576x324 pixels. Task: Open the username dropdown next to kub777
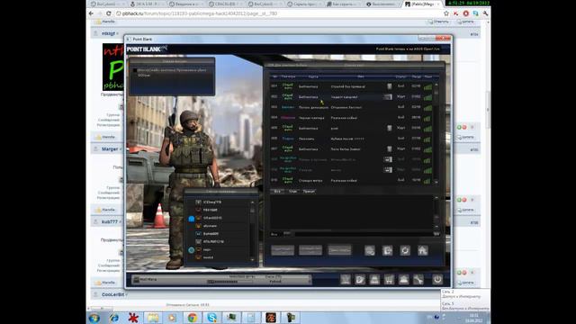120,222
